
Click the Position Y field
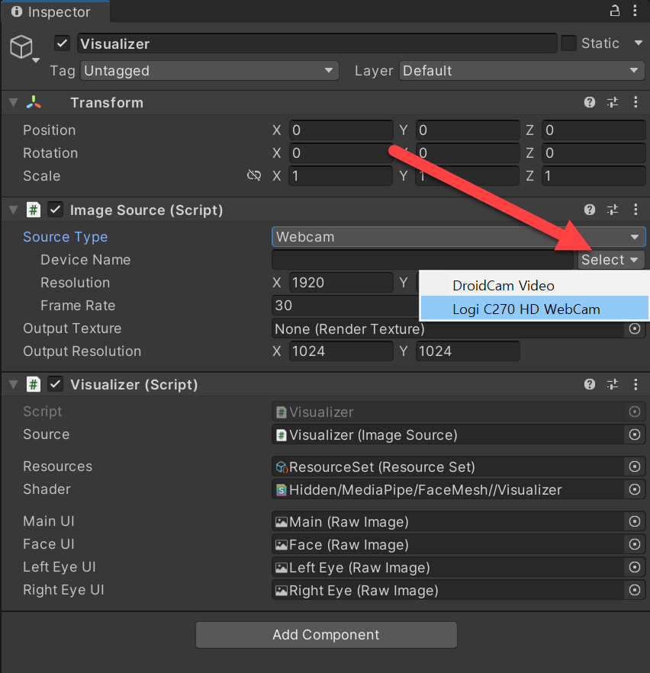(x=468, y=130)
